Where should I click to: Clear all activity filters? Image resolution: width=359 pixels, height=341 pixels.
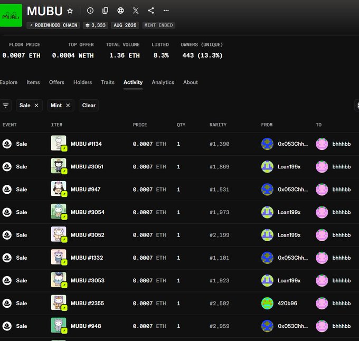coord(89,105)
